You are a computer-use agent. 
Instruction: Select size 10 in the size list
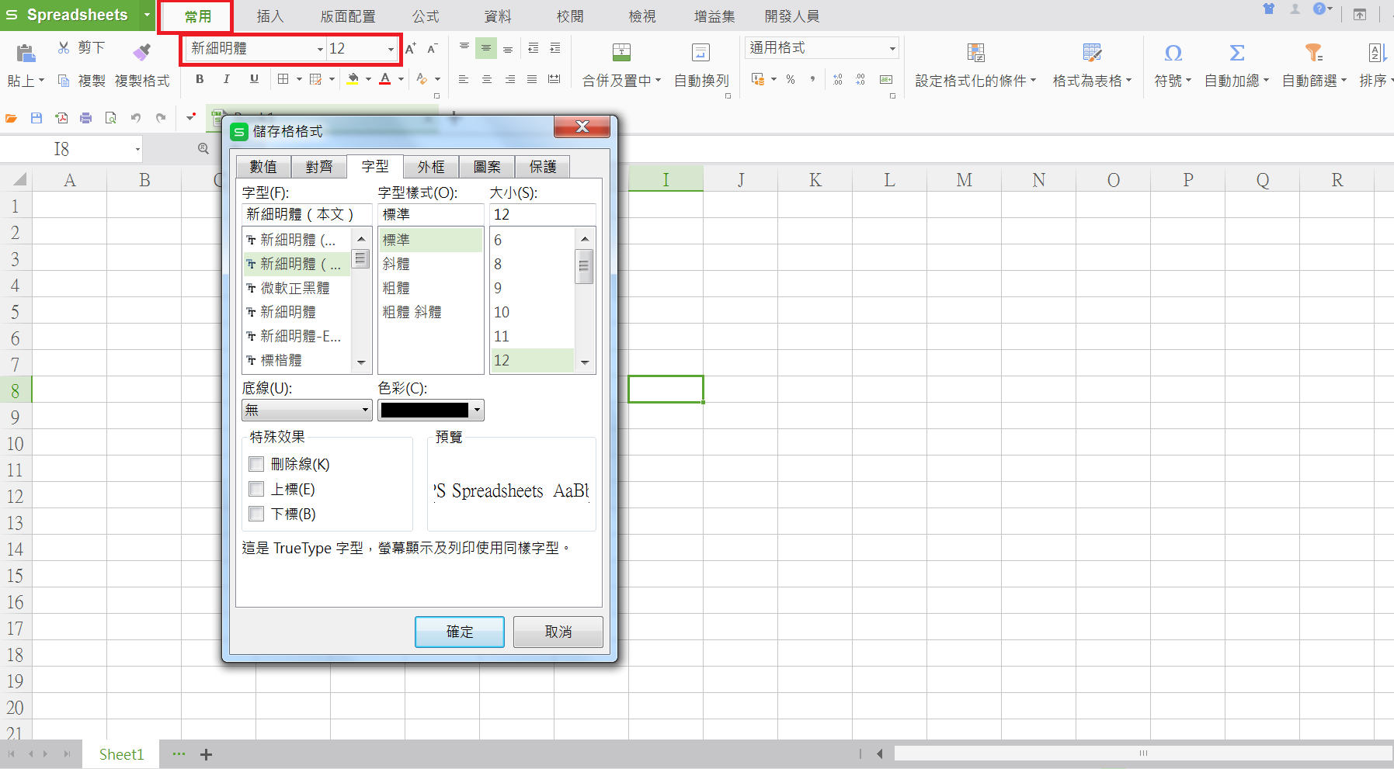533,312
